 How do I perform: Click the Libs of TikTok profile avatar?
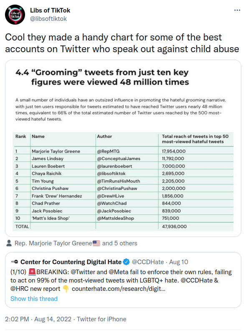(15, 15)
